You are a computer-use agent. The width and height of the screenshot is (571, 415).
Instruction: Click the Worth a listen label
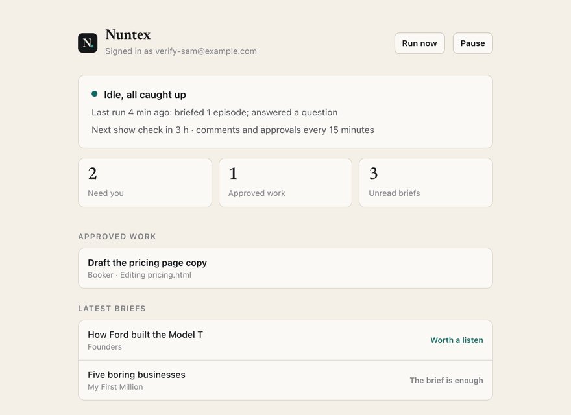pos(457,340)
